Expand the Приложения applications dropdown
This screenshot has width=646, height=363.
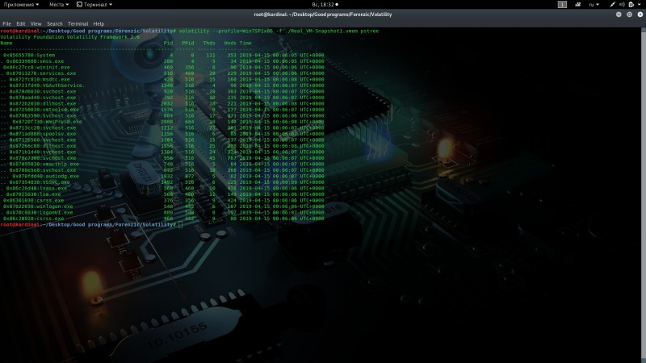(22, 5)
